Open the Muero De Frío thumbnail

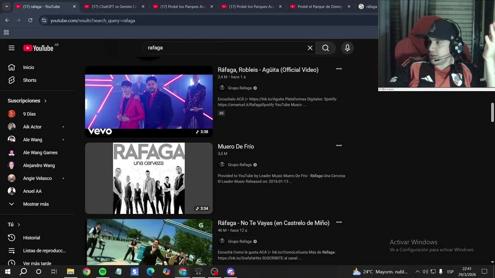[x=149, y=178]
